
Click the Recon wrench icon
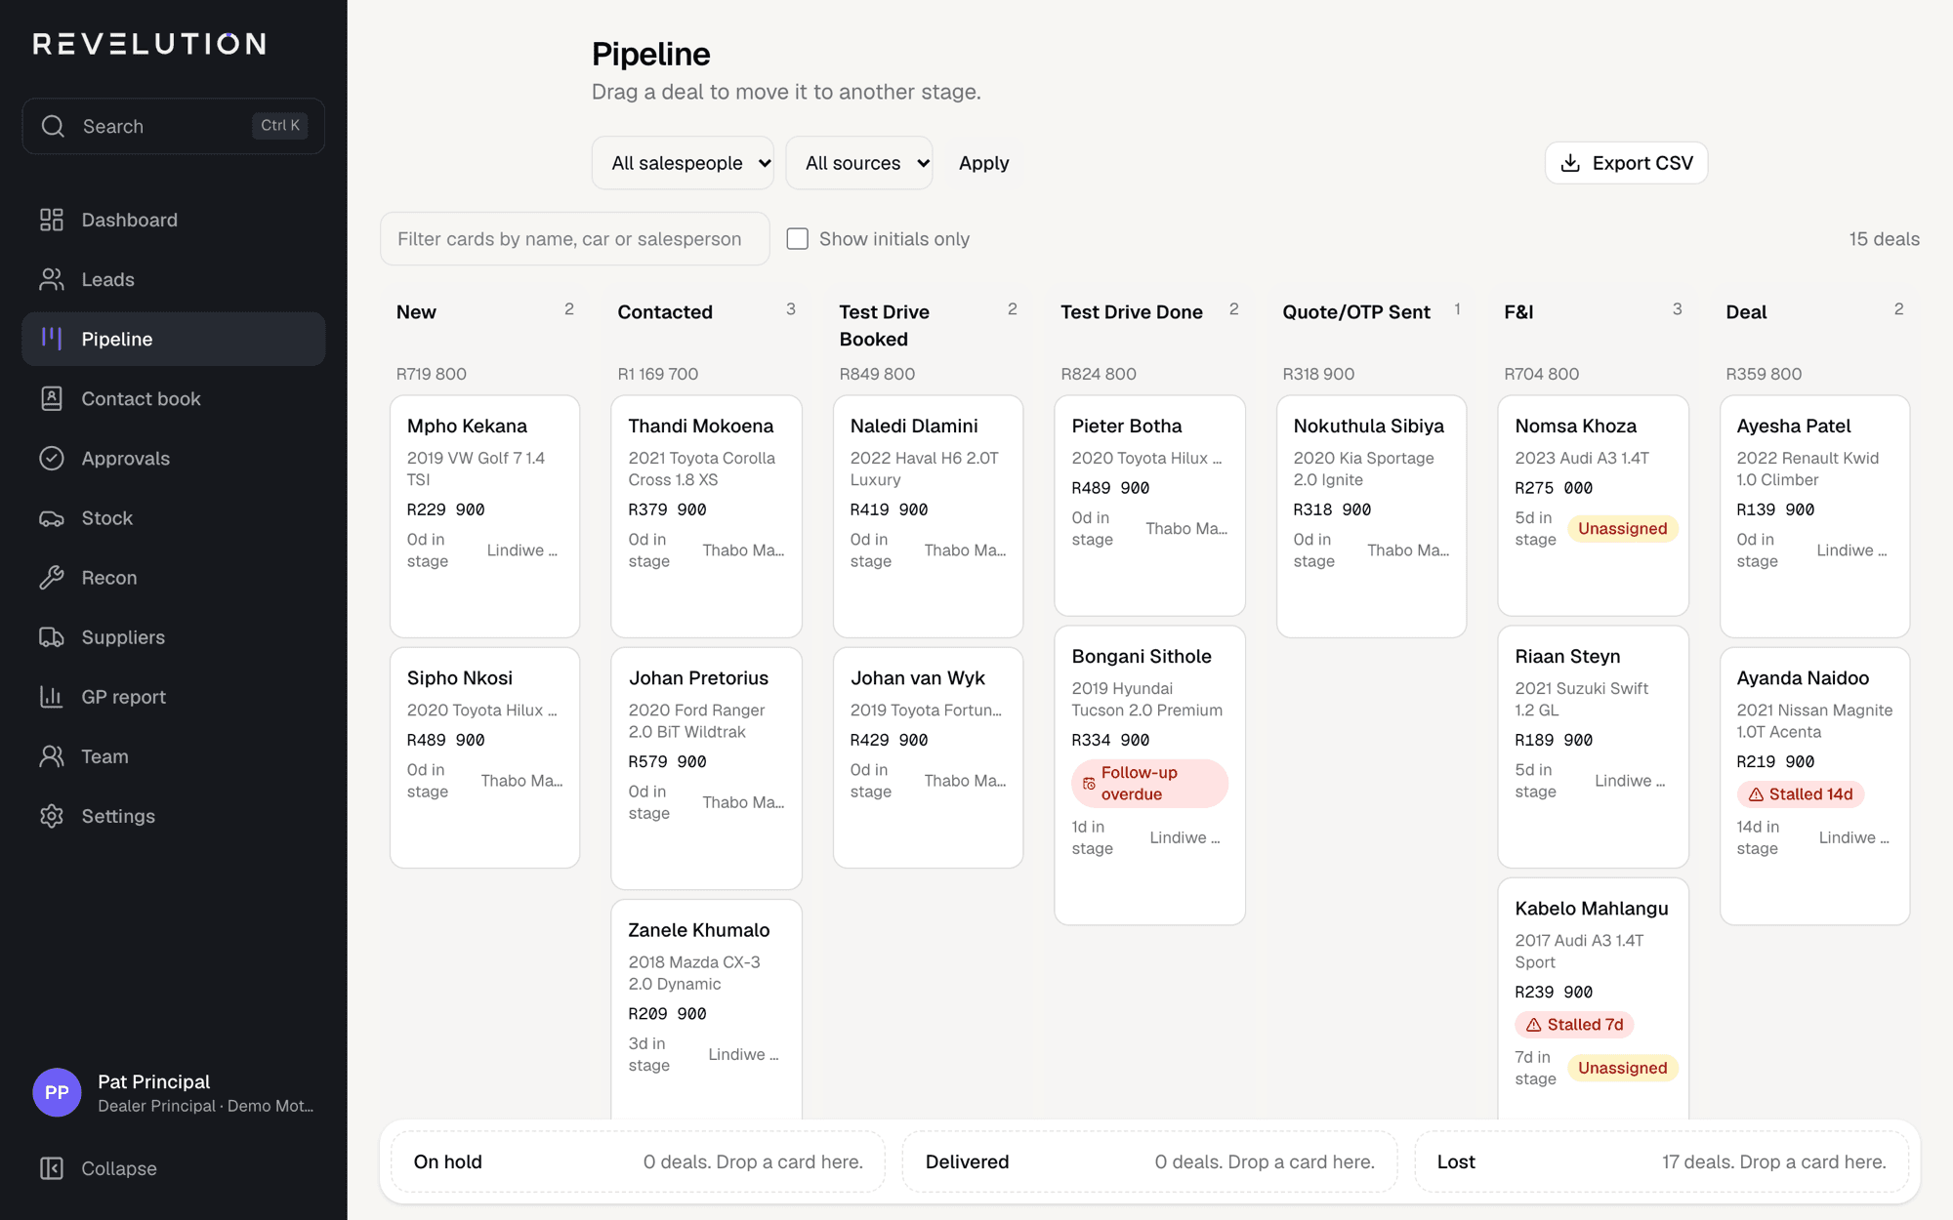52,578
